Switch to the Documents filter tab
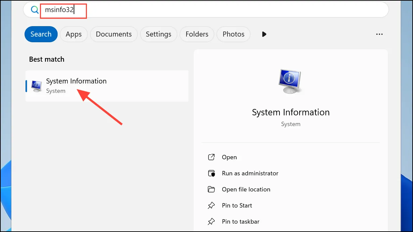 tap(114, 34)
